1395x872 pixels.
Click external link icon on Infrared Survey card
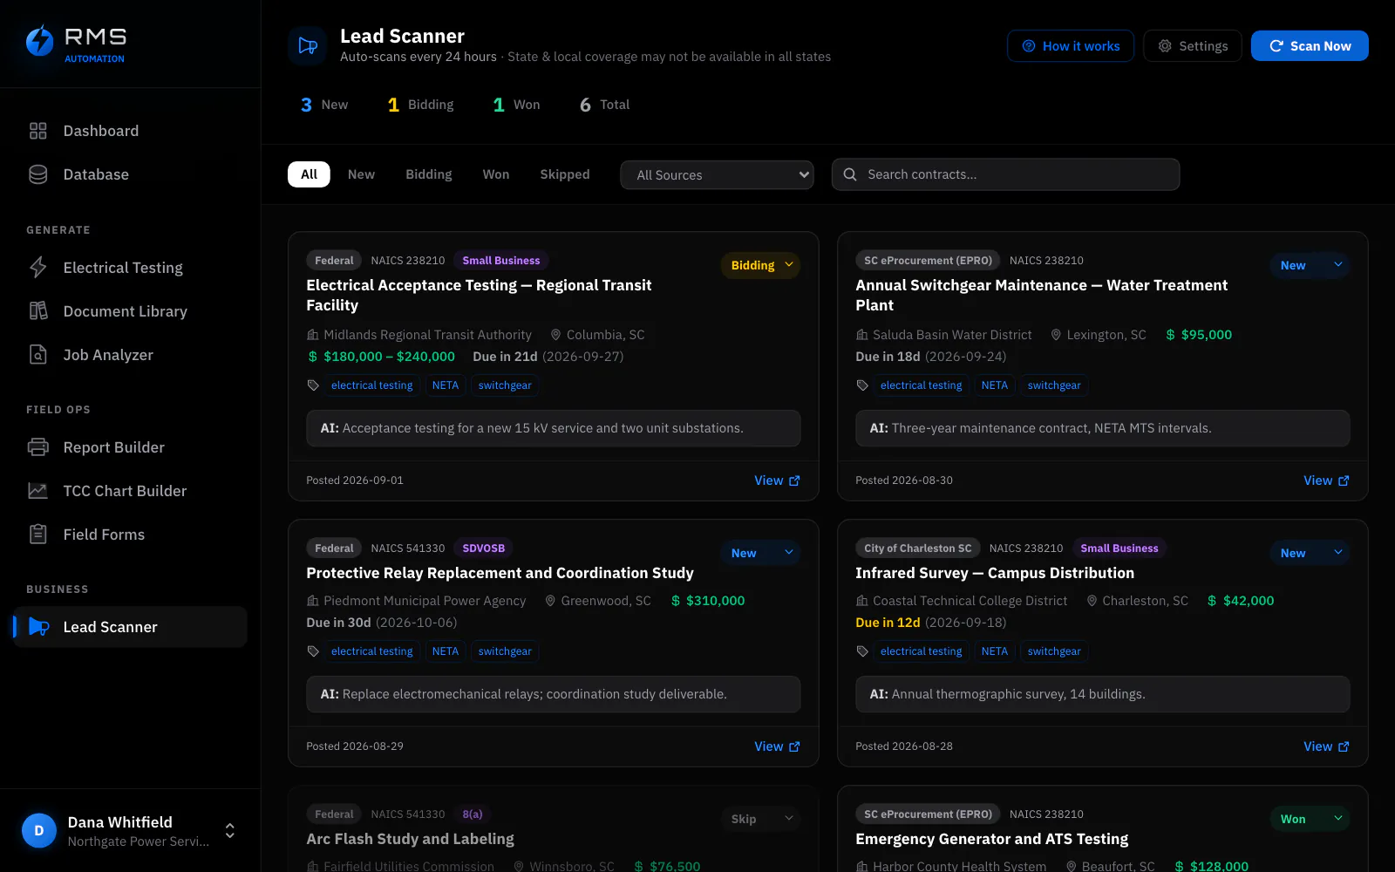tap(1344, 746)
